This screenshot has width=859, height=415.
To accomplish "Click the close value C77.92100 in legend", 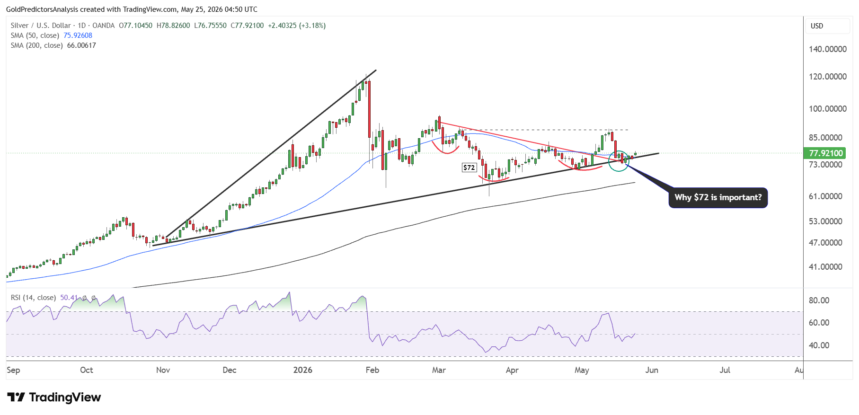I will (x=247, y=26).
